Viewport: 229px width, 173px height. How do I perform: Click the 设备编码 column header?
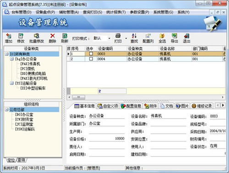(x=112, y=49)
